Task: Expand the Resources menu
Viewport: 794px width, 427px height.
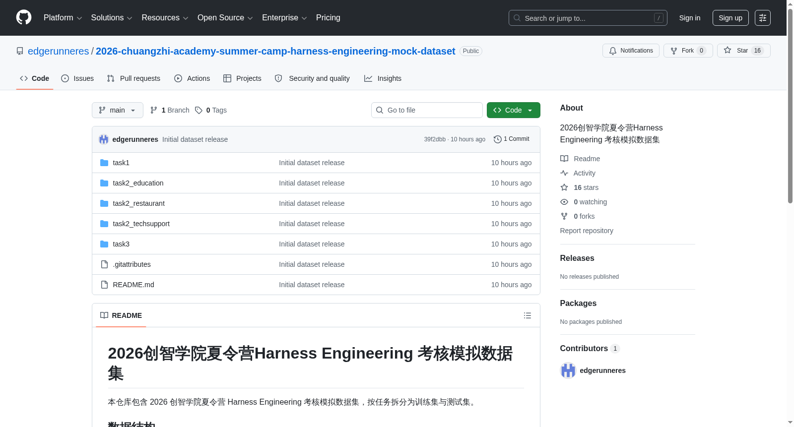Action: [165, 18]
